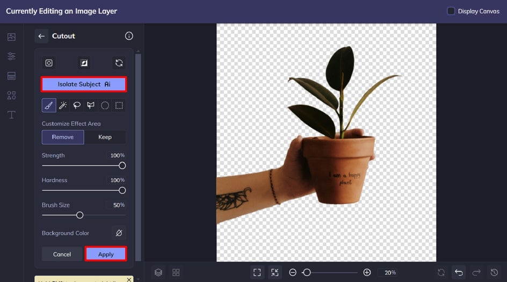Image resolution: width=507 pixels, height=282 pixels.
Task: Click the zoom slider handle
Action: (307, 273)
